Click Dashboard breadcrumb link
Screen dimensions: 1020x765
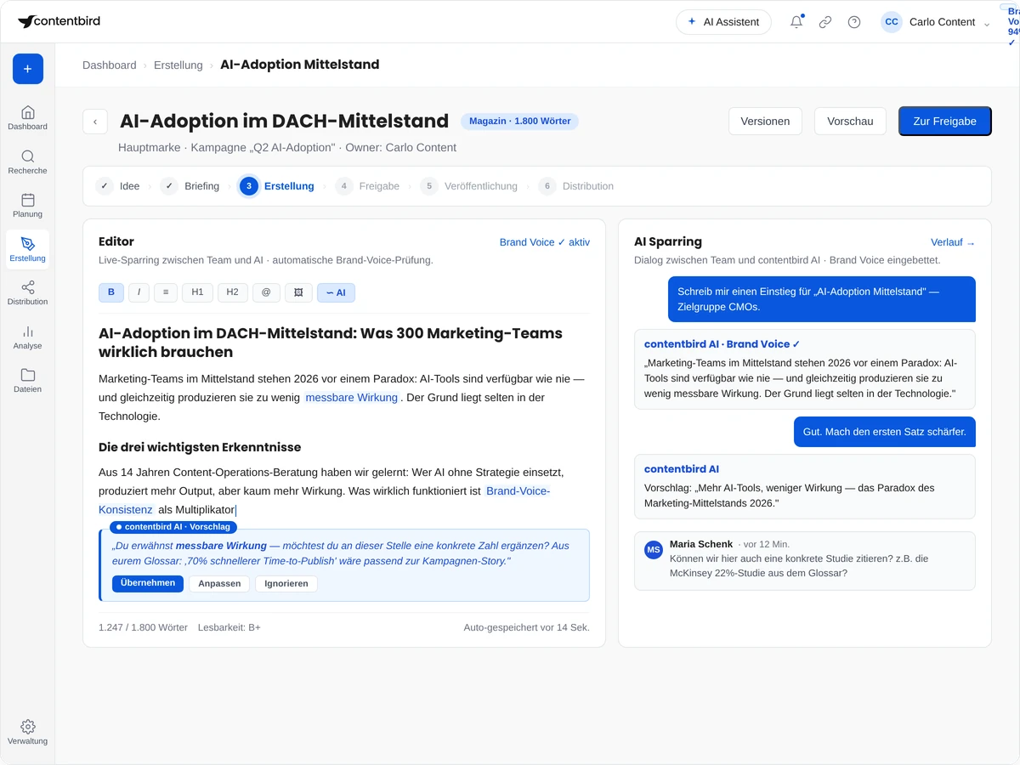(x=109, y=65)
